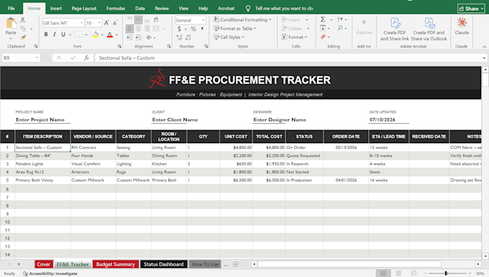The image size is (489, 277).
Task: Open the How To Use sheet
Action: pyautogui.click(x=205, y=264)
